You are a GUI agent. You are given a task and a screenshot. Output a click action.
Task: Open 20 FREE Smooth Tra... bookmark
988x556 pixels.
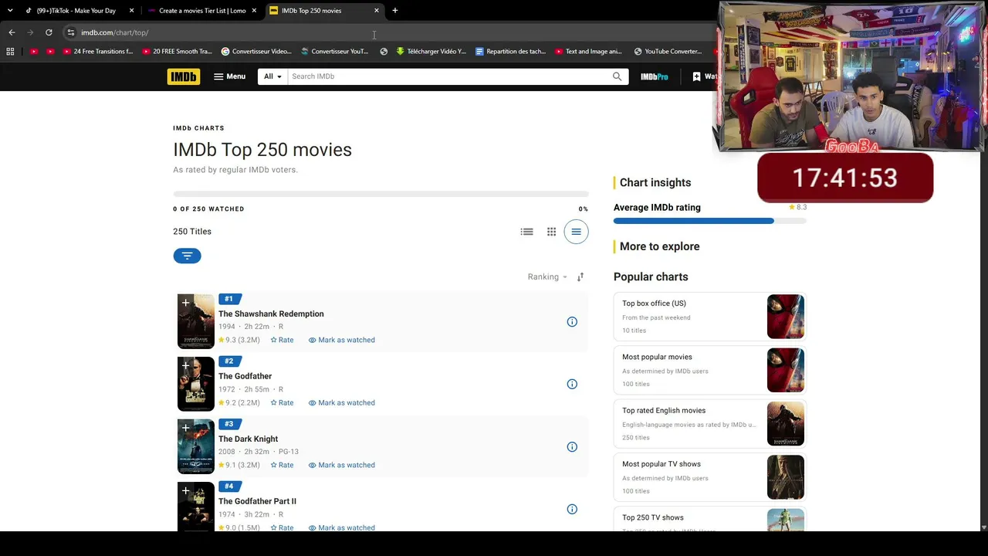[x=177, y=52]
